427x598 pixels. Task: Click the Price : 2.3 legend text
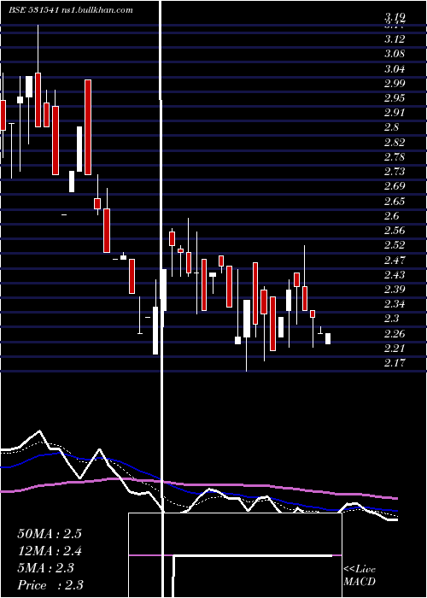pyautogui.click(x=50, y=585)
